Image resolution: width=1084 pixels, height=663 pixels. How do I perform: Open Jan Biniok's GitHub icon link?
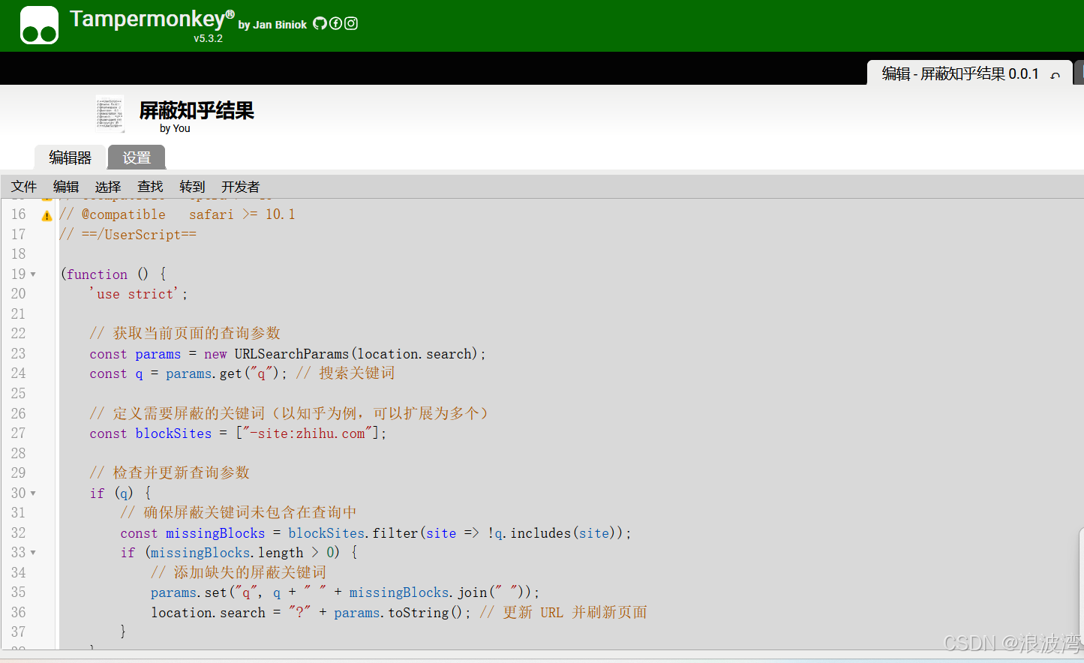[320, 23]
